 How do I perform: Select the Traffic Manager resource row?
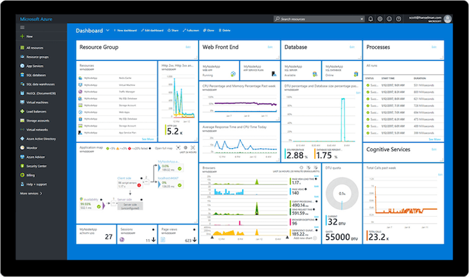pos(117,92)
